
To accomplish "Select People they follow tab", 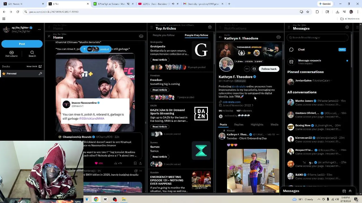I will pos(196,35).
